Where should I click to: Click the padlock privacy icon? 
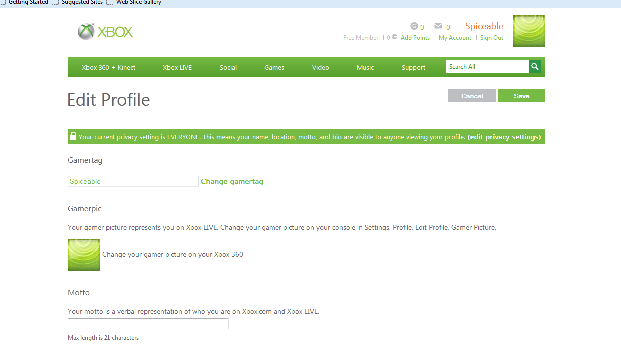coord(73,136)
